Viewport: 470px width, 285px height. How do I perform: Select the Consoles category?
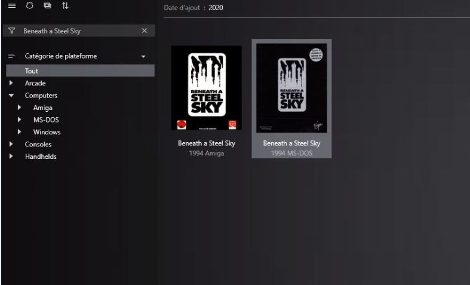pos(38,145)
